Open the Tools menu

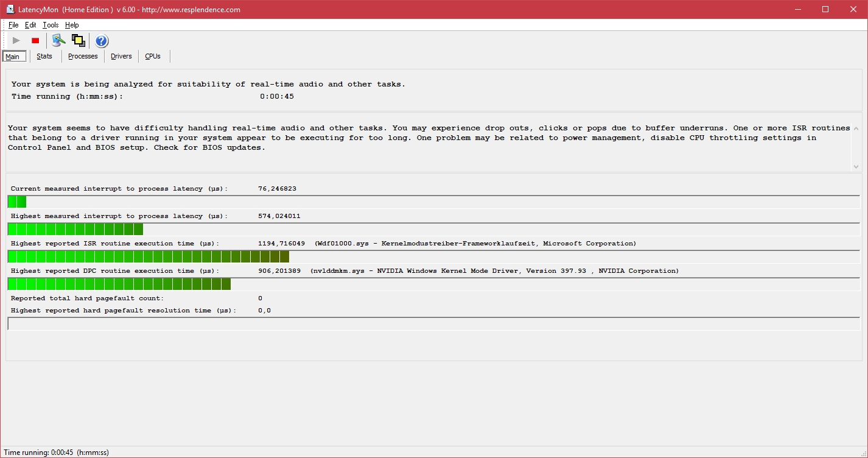pos(51,25)
